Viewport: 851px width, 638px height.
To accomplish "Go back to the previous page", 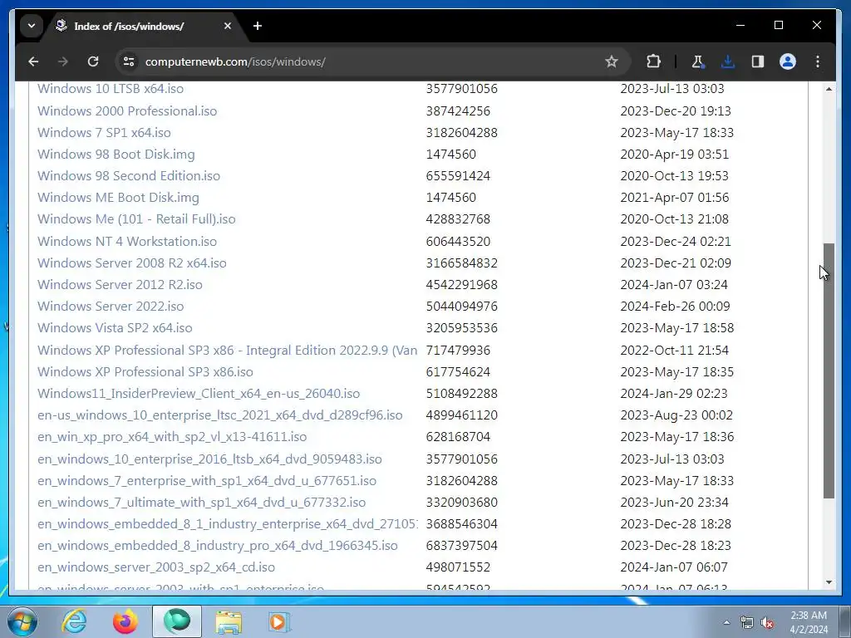I will [33, 61].
